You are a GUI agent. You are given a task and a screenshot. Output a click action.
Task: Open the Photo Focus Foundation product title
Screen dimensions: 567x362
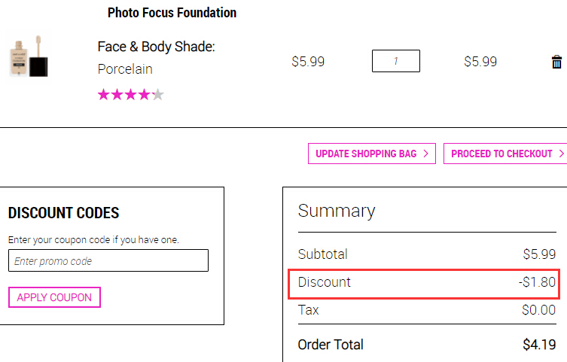click(x=172, y=13)
